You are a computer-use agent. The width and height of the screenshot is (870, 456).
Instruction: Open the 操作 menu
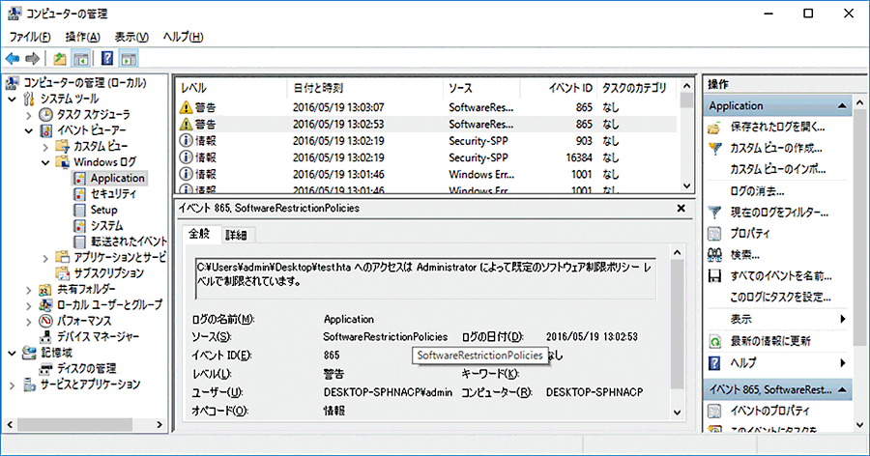point(81,37)
